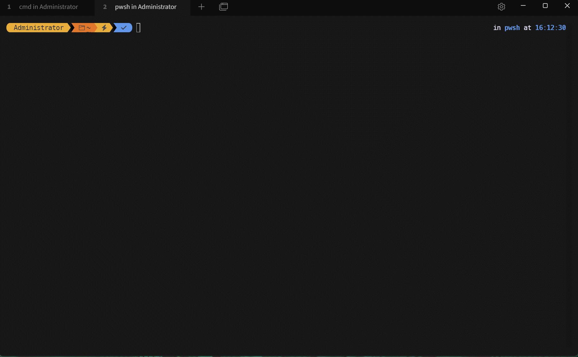Click the blue checkmark status icon
The image size is (578, 357).
click(x=124, y=28)
